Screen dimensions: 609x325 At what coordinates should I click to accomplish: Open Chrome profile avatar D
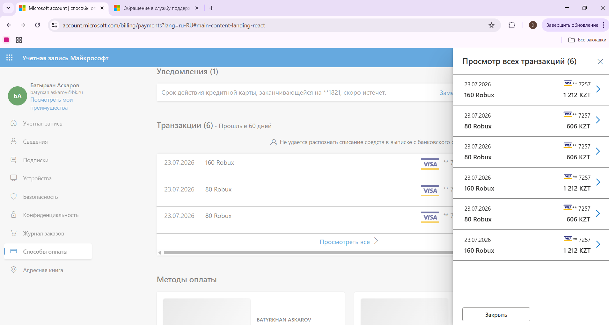(533, 25)
